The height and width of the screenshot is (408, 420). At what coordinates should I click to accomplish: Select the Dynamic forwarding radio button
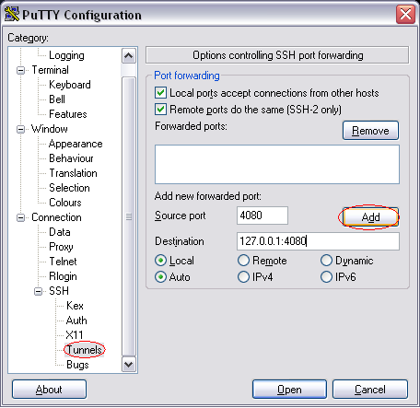click(326, 261)
